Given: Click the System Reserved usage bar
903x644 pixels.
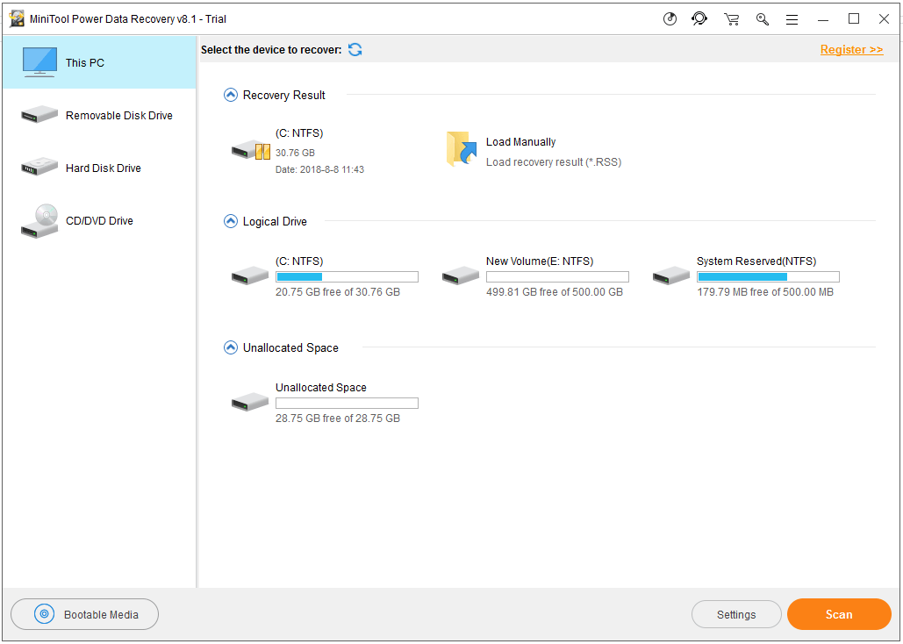Looking at the screenshot, I should coord(768,277).
